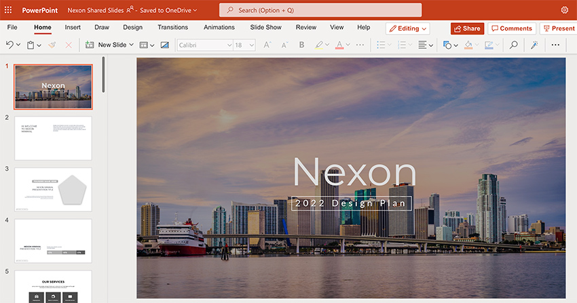Open ribbon overflow ellipsis at far right
Viewport: 577px width, 303px height.
(x=555, y=45)
